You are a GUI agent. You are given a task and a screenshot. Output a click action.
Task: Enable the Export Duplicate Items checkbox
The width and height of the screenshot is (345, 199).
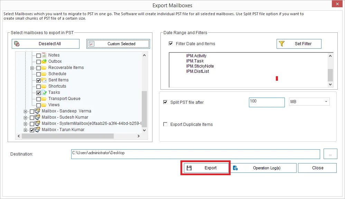165,125
